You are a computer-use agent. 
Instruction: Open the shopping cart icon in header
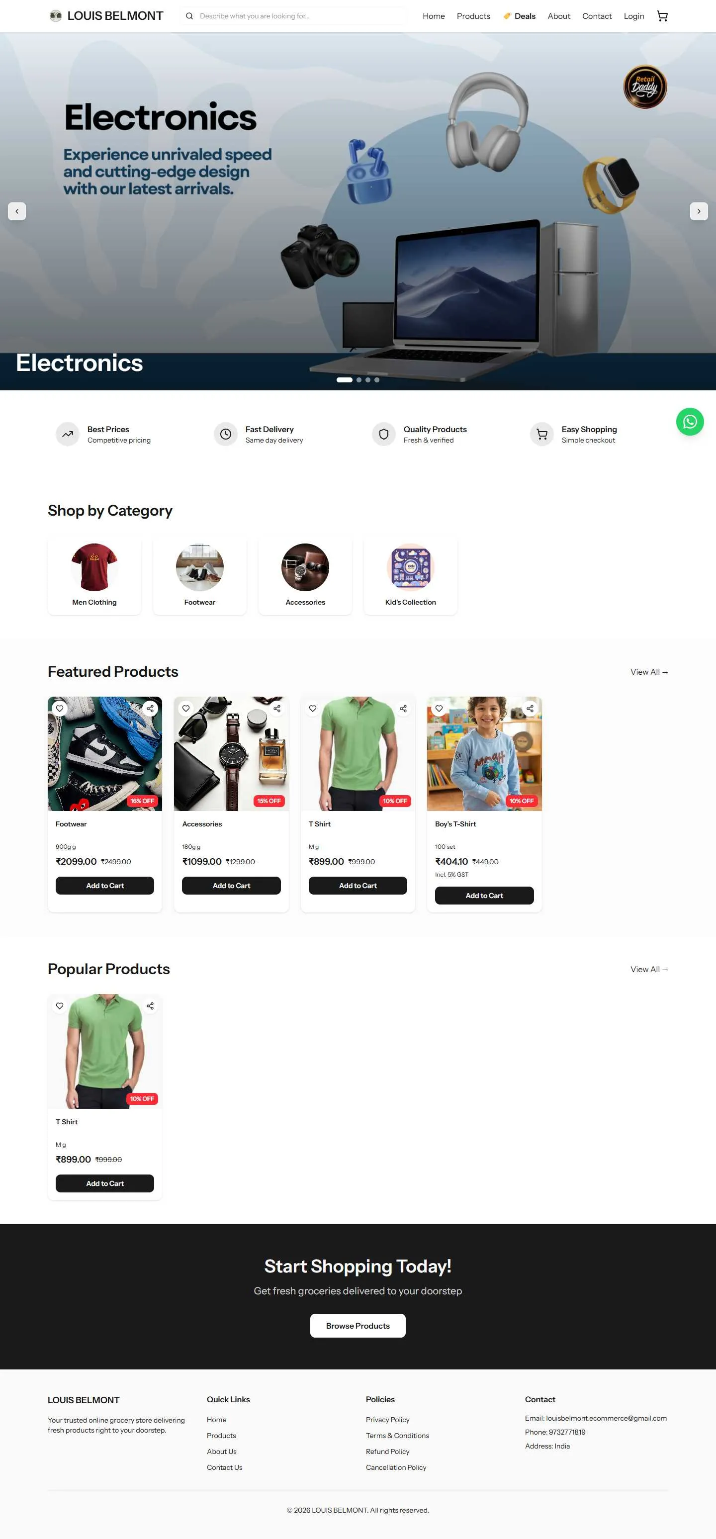(662, 16)
